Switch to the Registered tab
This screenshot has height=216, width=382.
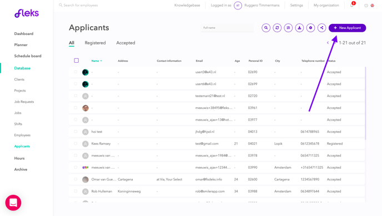[x=95, y=43]
